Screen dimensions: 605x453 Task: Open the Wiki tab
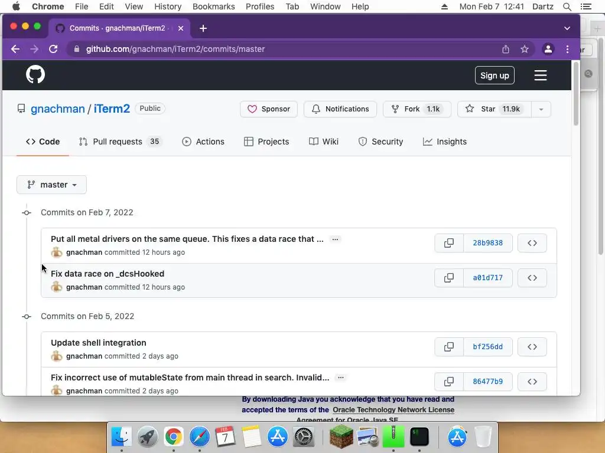[x=324, y=142]
